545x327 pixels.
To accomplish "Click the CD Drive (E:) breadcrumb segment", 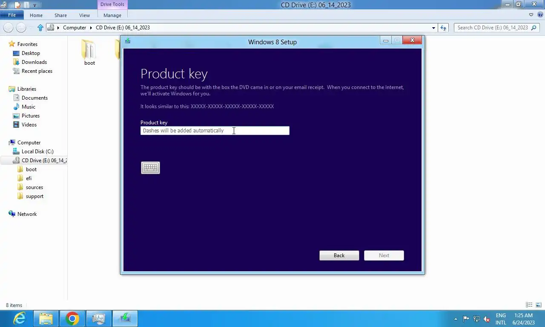I will pyautogui.click(x=123, y=28).
